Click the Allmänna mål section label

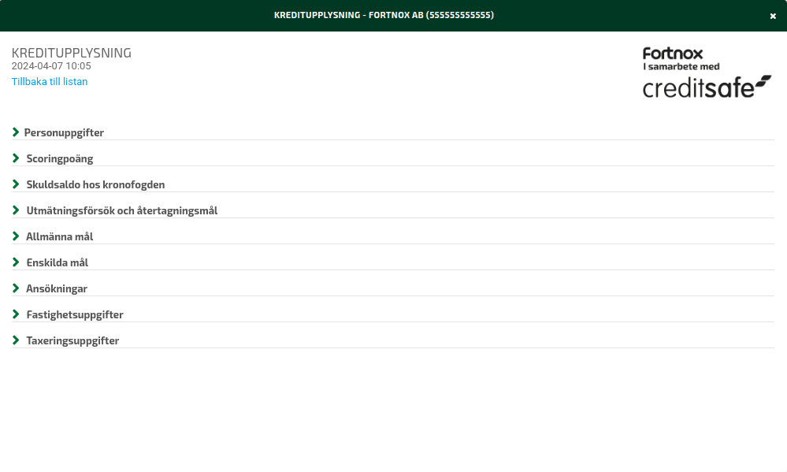pyautogui.click(x=60, y=236)
